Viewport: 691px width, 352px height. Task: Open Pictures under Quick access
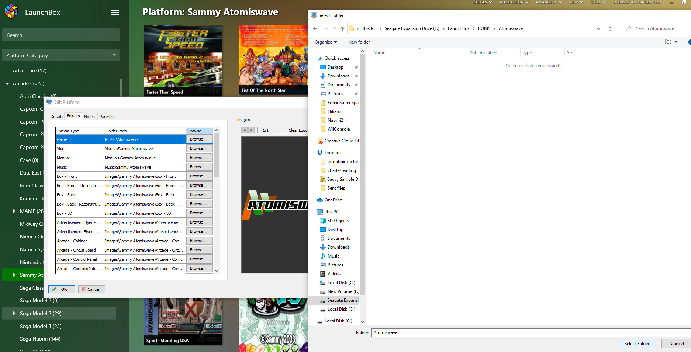click(x=335, y=94)
